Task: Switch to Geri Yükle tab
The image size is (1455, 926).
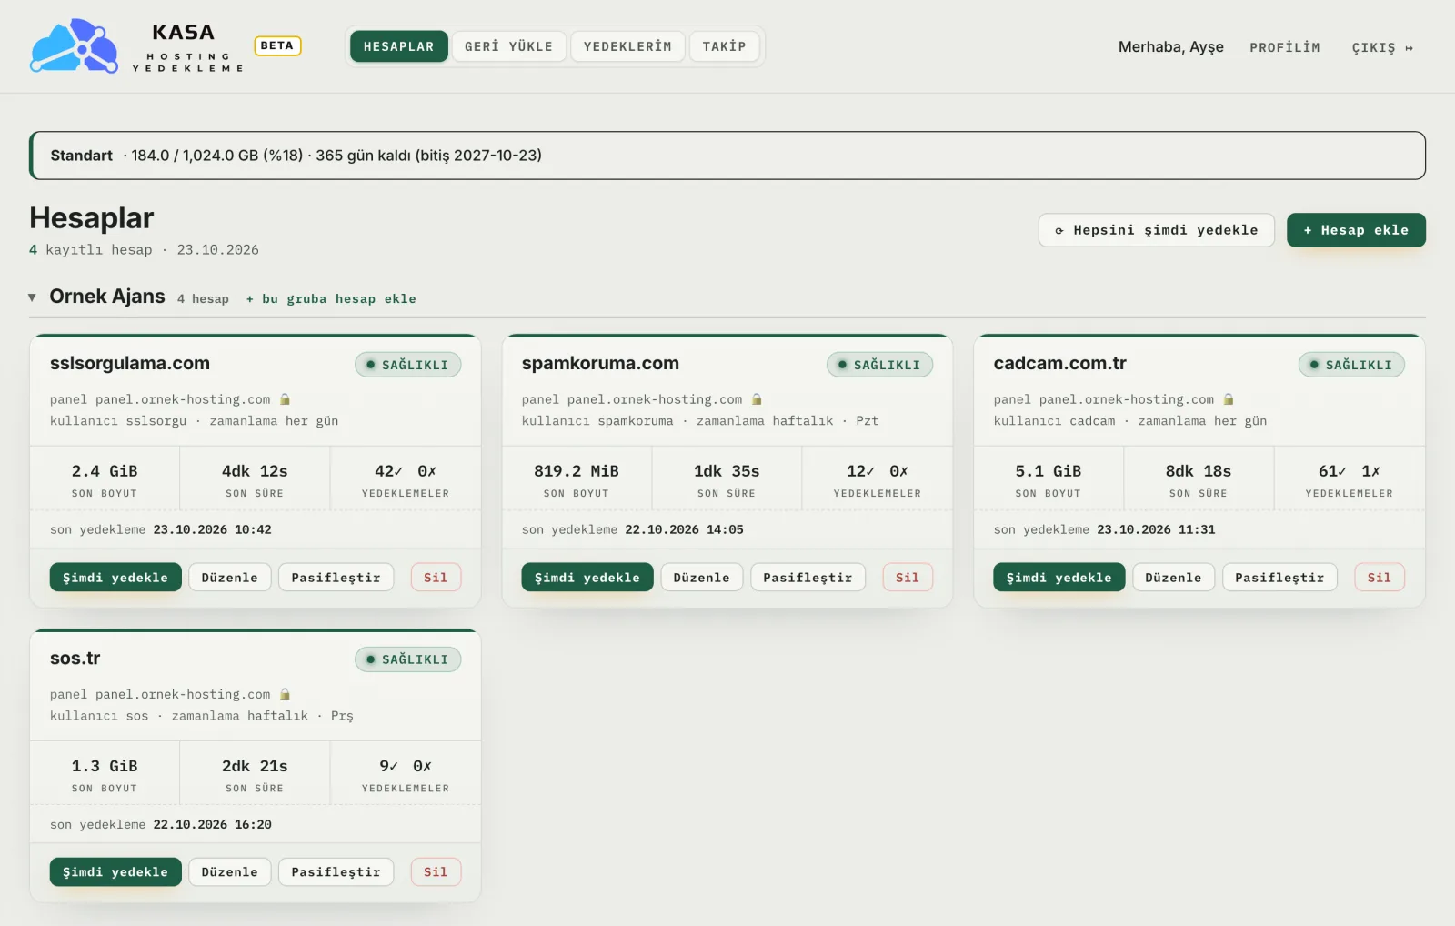Action: pos(508,46)
